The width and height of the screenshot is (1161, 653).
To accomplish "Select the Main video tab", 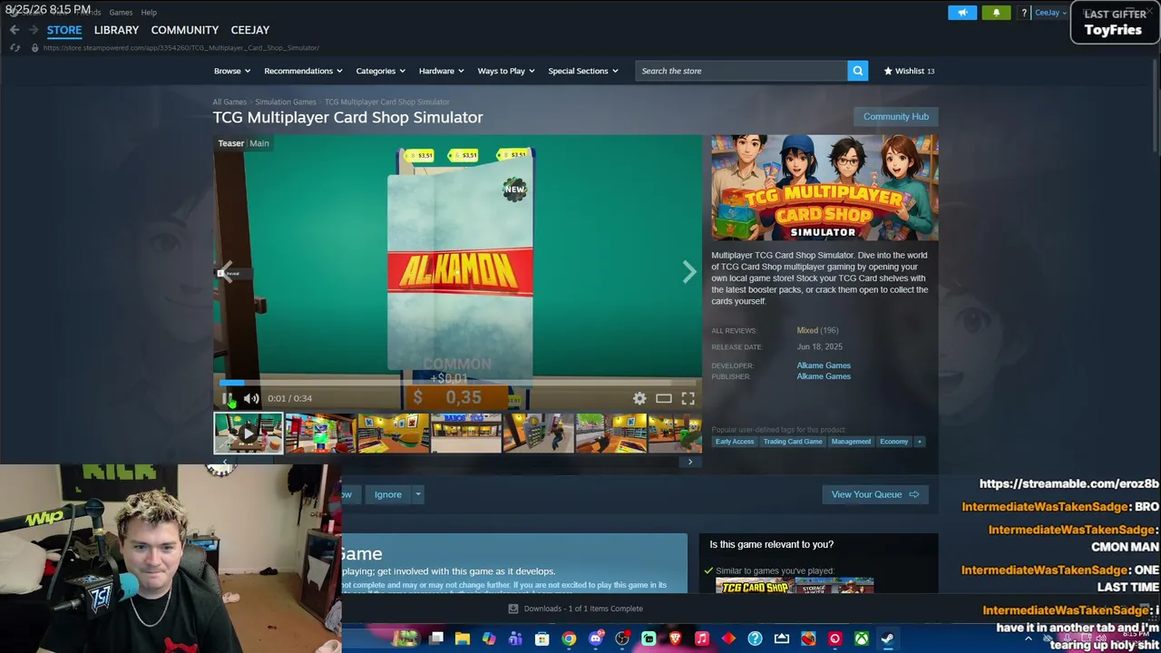I will (259, 143).
